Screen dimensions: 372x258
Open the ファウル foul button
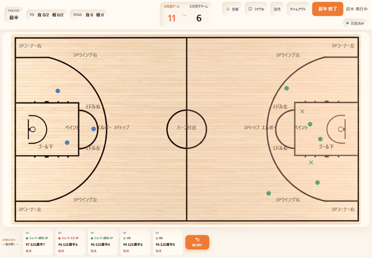click(x=256, y=9)
